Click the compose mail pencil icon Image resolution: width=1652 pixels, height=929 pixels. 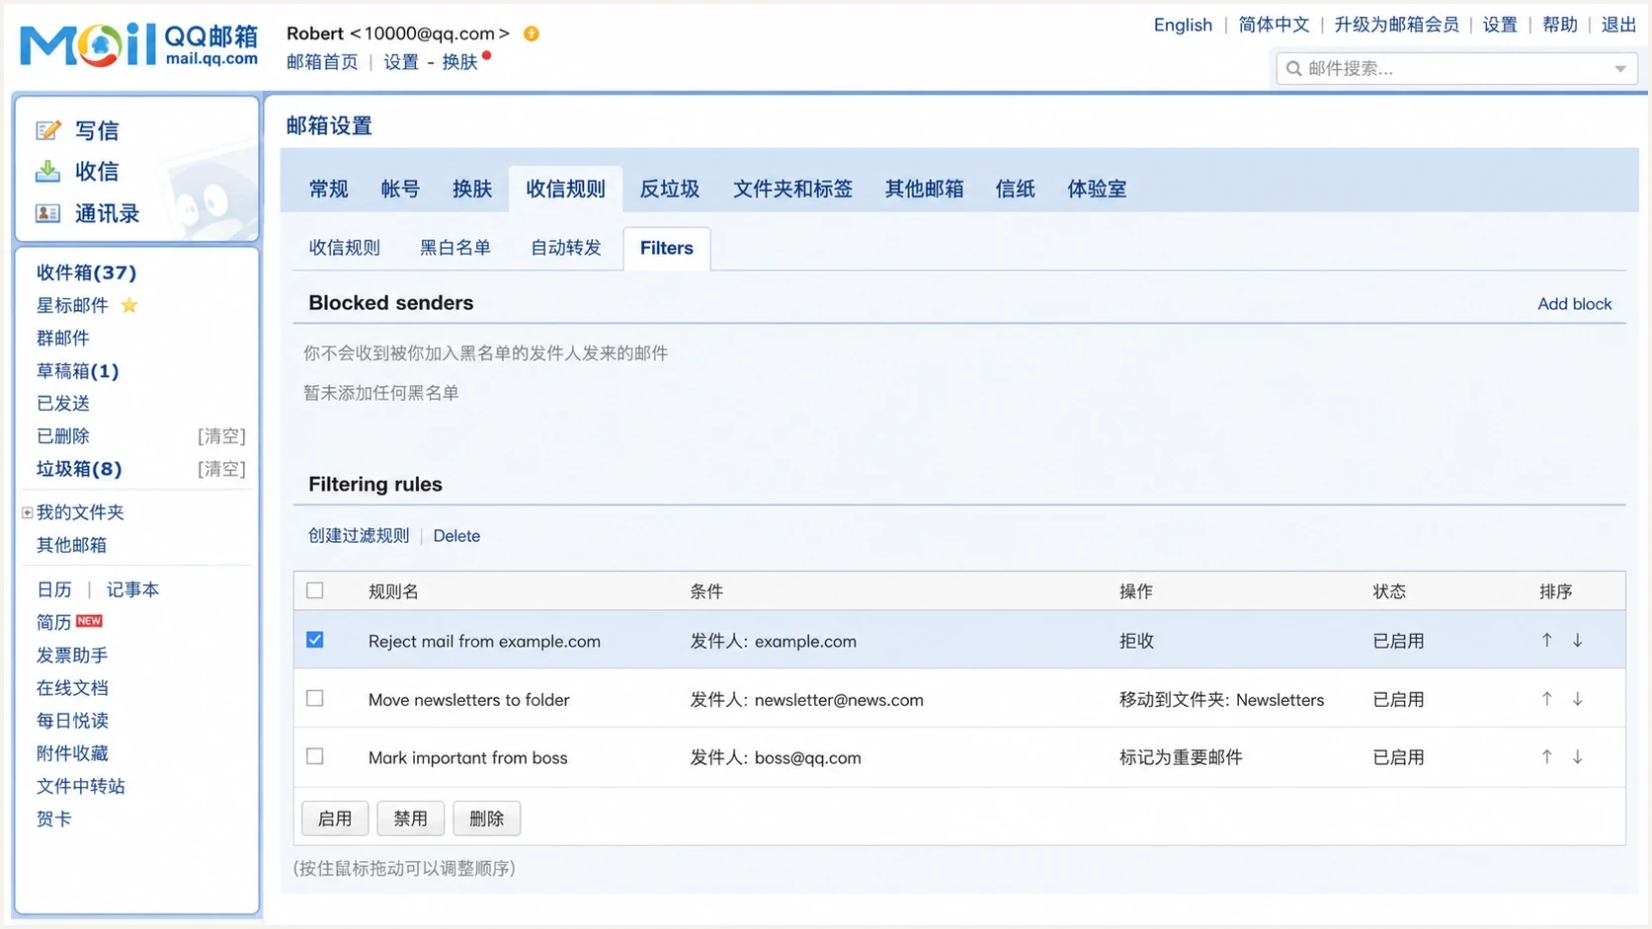(x=48, y=130)
